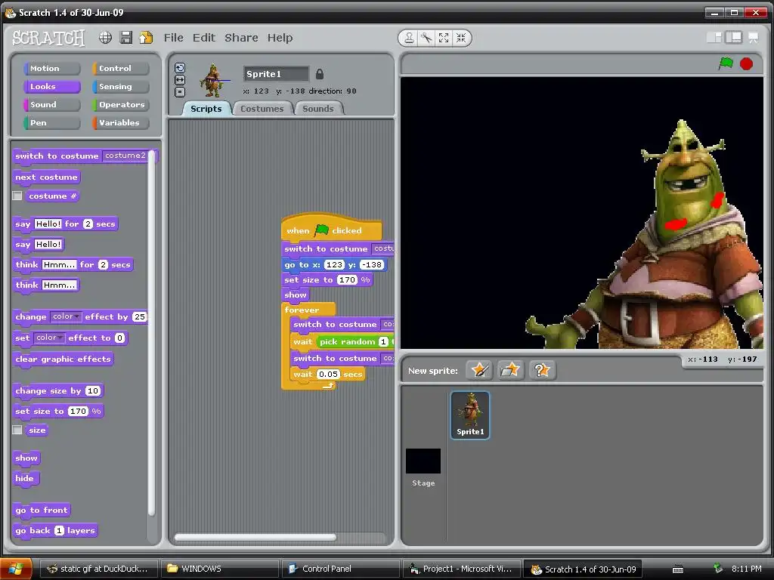
Task: Switch to small stage view
Action: tap(714, 38)
